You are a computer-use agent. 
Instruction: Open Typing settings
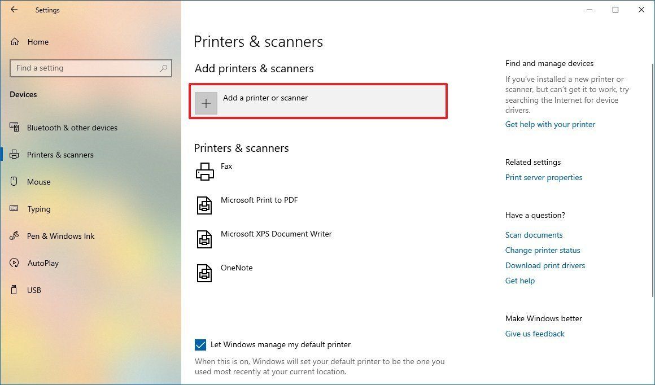click(39, 208)
